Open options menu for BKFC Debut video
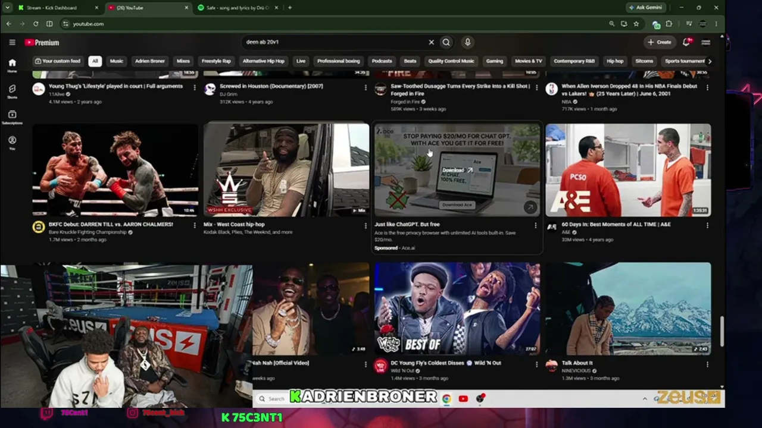 click(x=195, y=225)
